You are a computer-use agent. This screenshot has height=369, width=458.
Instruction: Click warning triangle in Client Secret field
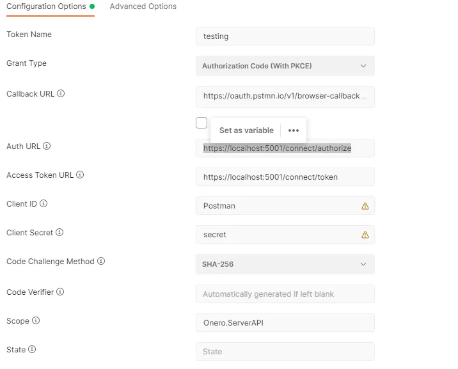(x=365, y=235)
